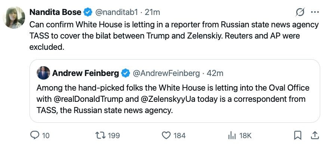Open Nandita Bose's profile picture
Image resolution: width=328 pixels, height=146 pixels.
pos(14,18)
